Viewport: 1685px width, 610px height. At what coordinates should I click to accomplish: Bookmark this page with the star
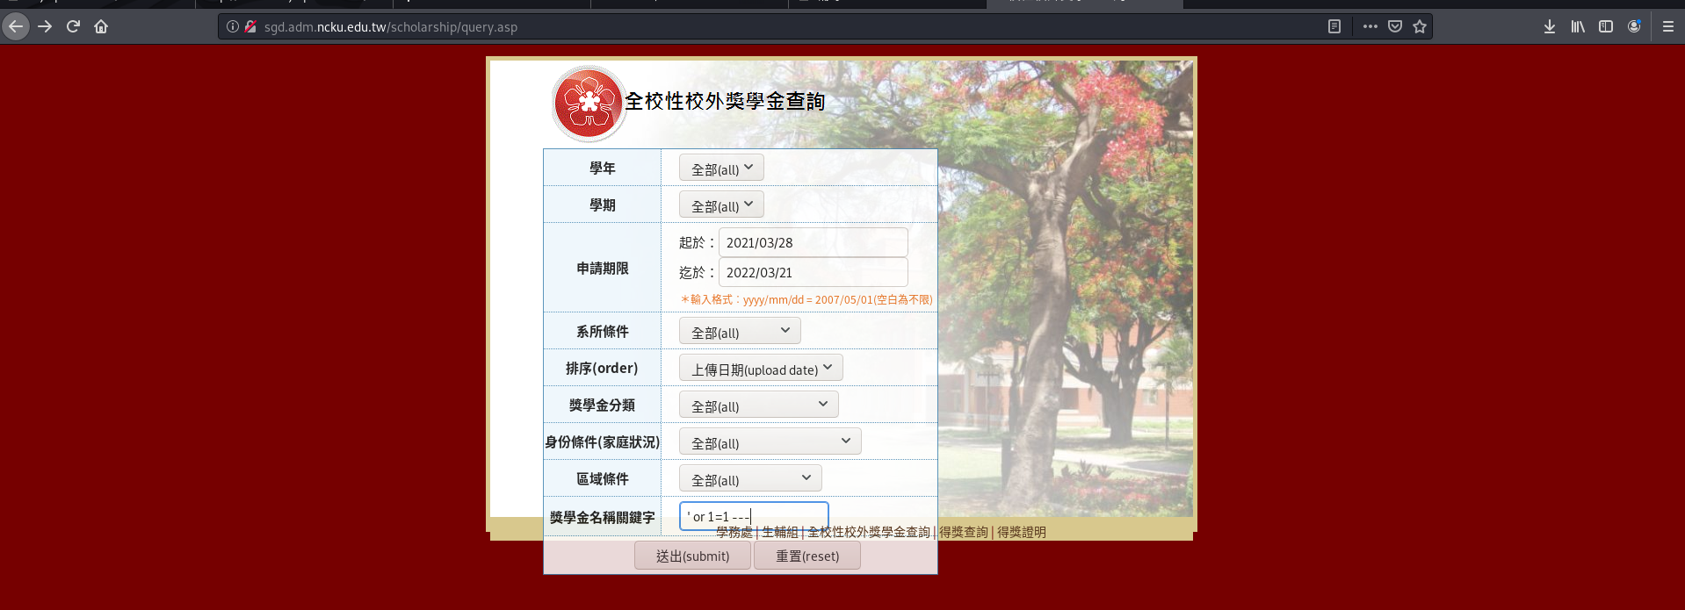(1420, 26)
